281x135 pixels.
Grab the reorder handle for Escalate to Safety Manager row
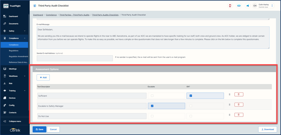230,105
